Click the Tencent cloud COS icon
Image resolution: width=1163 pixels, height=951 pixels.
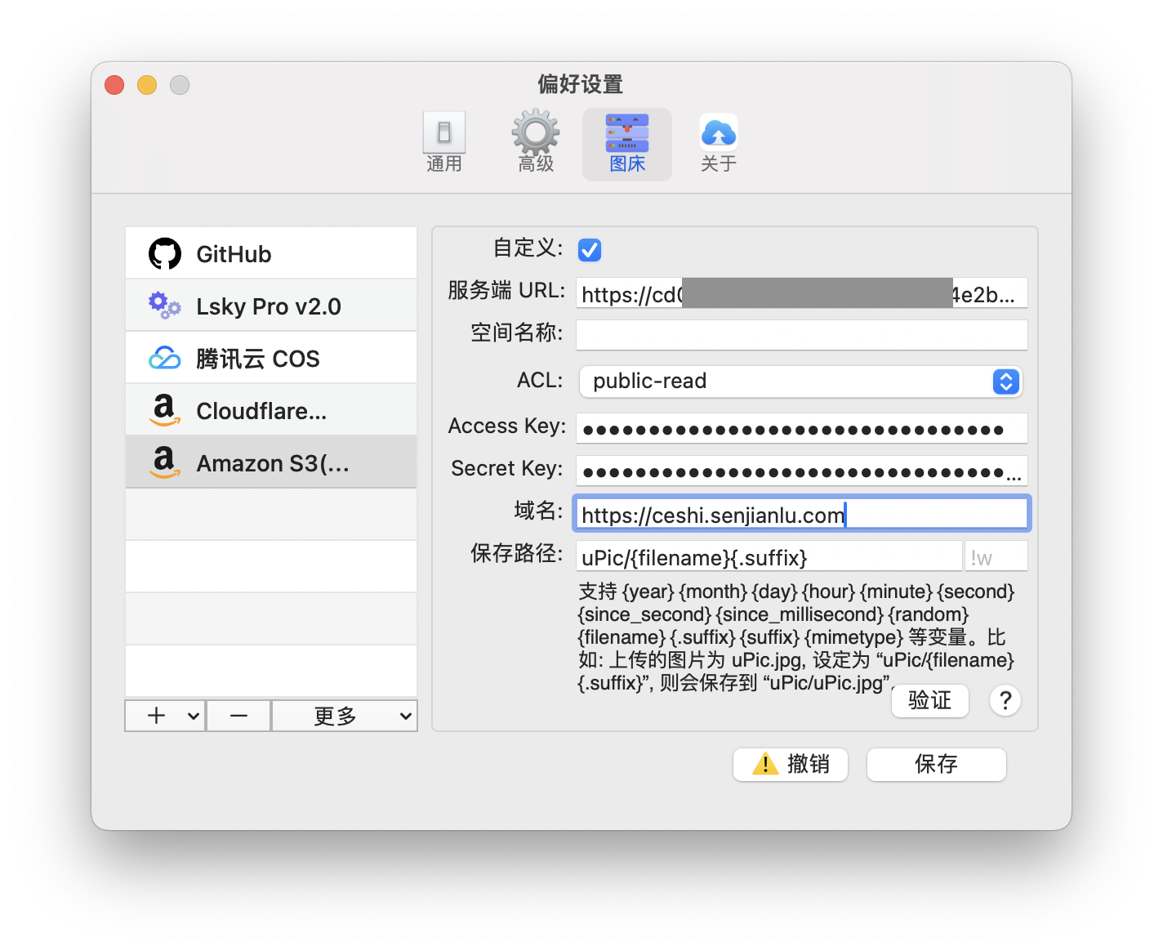pyautogui.click(x=165, y=358)
